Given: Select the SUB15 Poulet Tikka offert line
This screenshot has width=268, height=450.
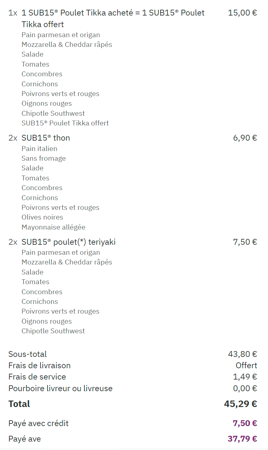Looking at the screenshot, I should (65, 123).
